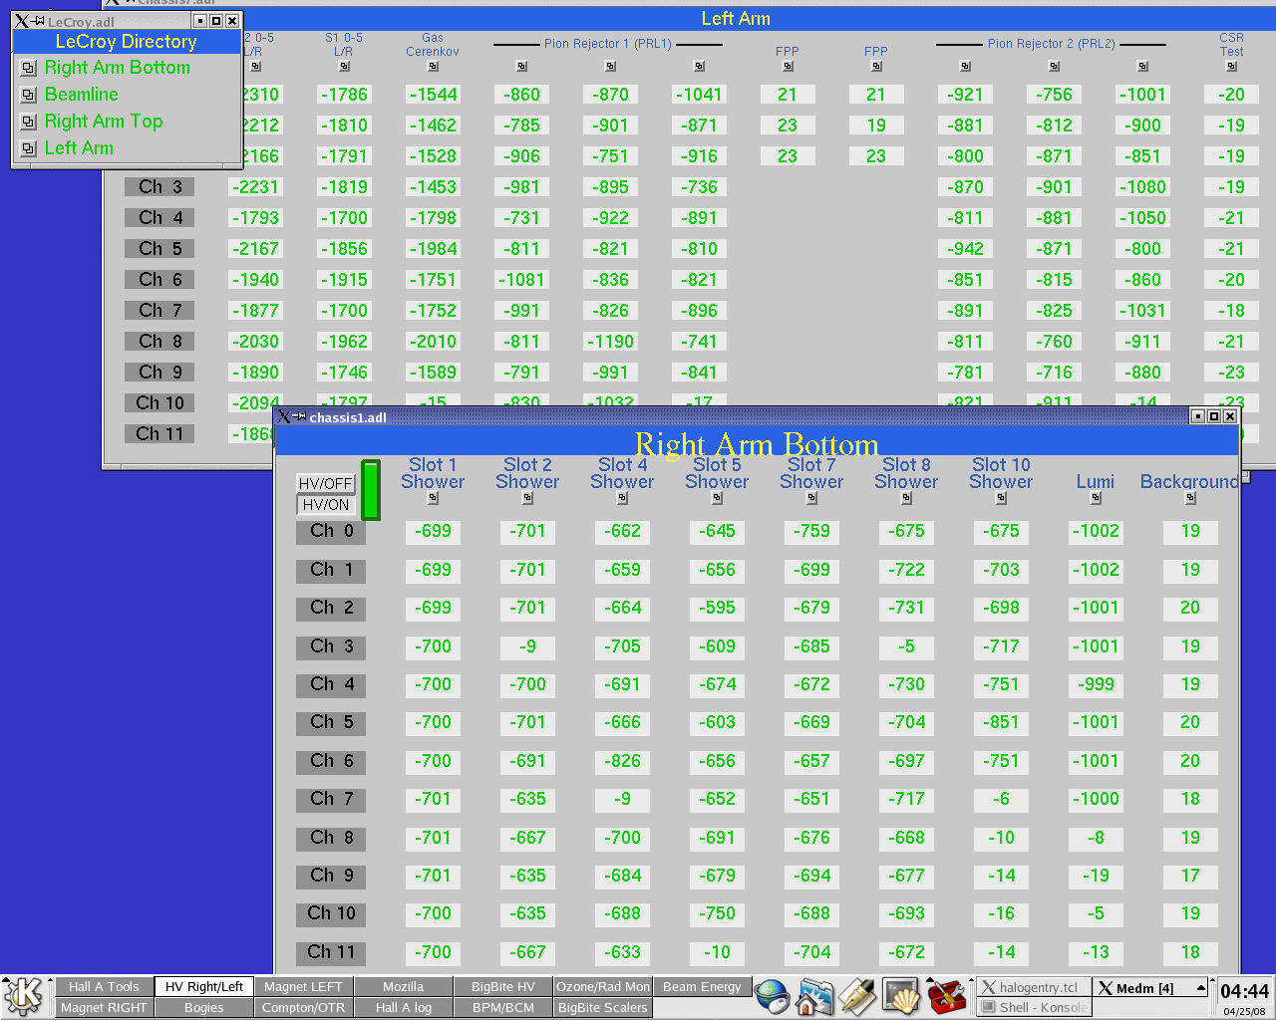The width and height of the screenshot is (1276, 1020).
Task: Click the Slot 7 Shower related display icon
Action: [x=811, y=498]
